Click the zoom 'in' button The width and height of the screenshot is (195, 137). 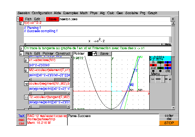pos(153,62)
